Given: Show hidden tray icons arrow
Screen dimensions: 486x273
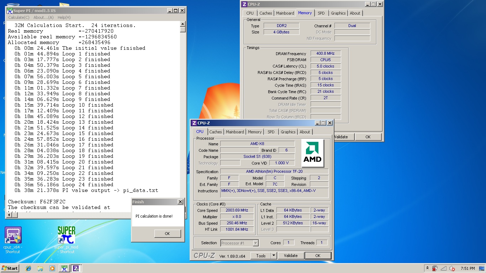Looking at the screenshot, I should [427, 268].
